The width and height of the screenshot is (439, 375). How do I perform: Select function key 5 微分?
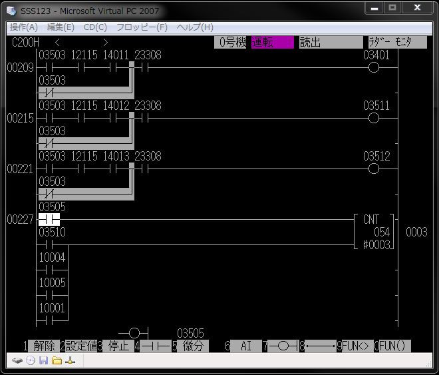tap(193, 346)
